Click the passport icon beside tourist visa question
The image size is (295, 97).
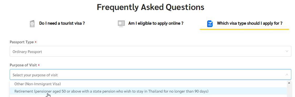(x=32, y=24)
